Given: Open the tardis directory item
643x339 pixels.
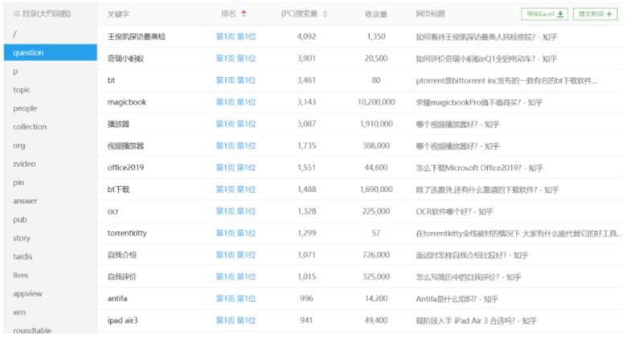Looking at the screenshot, I should (x=24, y=256).
